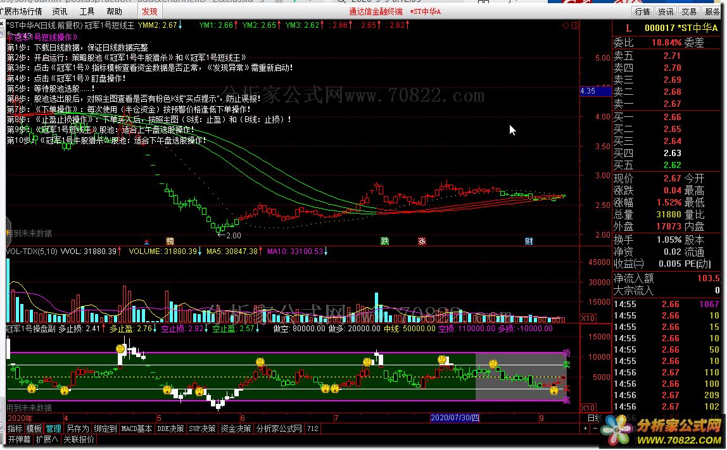Click the 净流入额 row

[666, 278]
